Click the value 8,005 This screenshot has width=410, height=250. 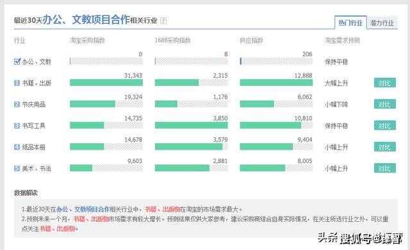305,161
